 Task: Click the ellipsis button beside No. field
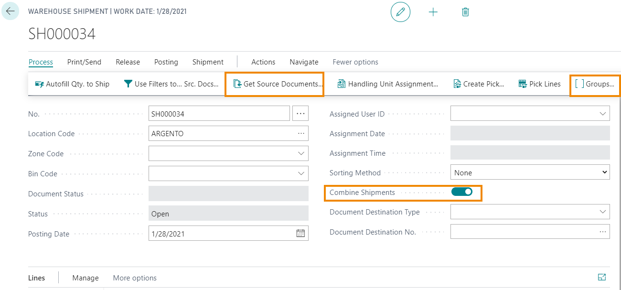tap(300, 113)
